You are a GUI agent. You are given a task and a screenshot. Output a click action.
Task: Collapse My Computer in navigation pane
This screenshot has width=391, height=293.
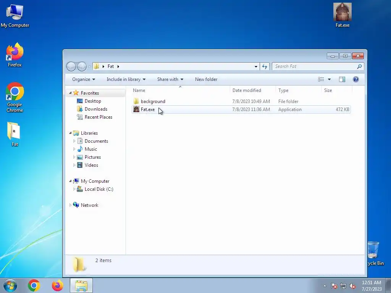point(70,181)
